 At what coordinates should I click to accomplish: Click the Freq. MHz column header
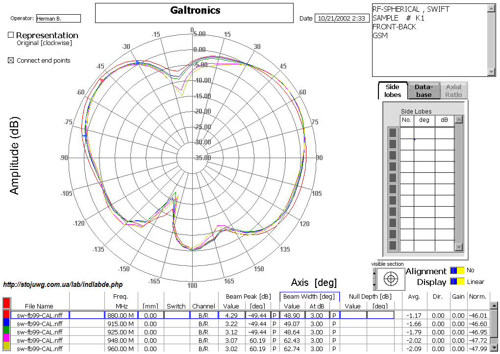[121, 301]
